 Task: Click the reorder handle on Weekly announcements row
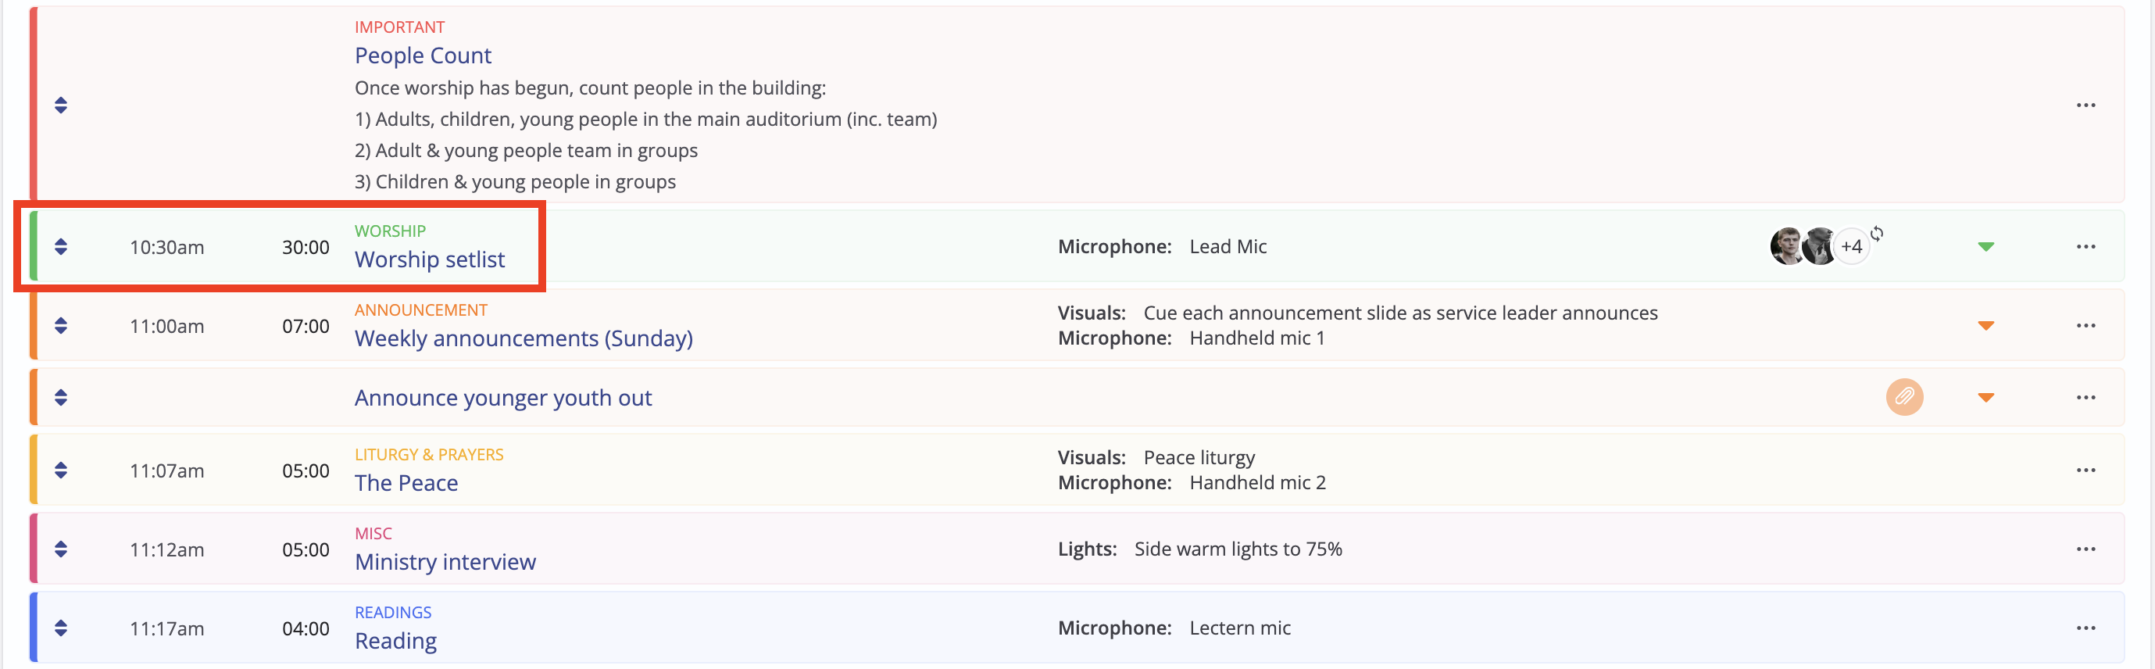point(60,326)
